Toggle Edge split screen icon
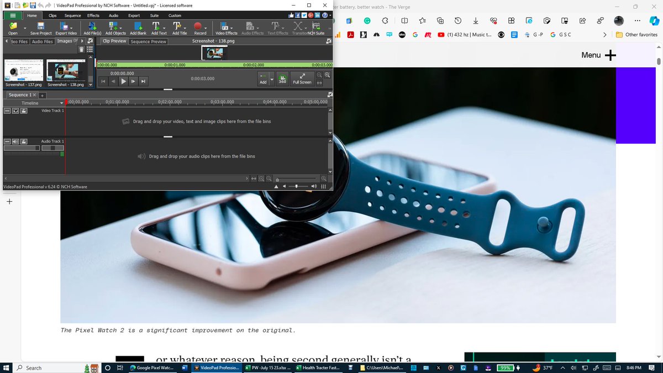This screenshot has height=373, width=663. (405, 21)
